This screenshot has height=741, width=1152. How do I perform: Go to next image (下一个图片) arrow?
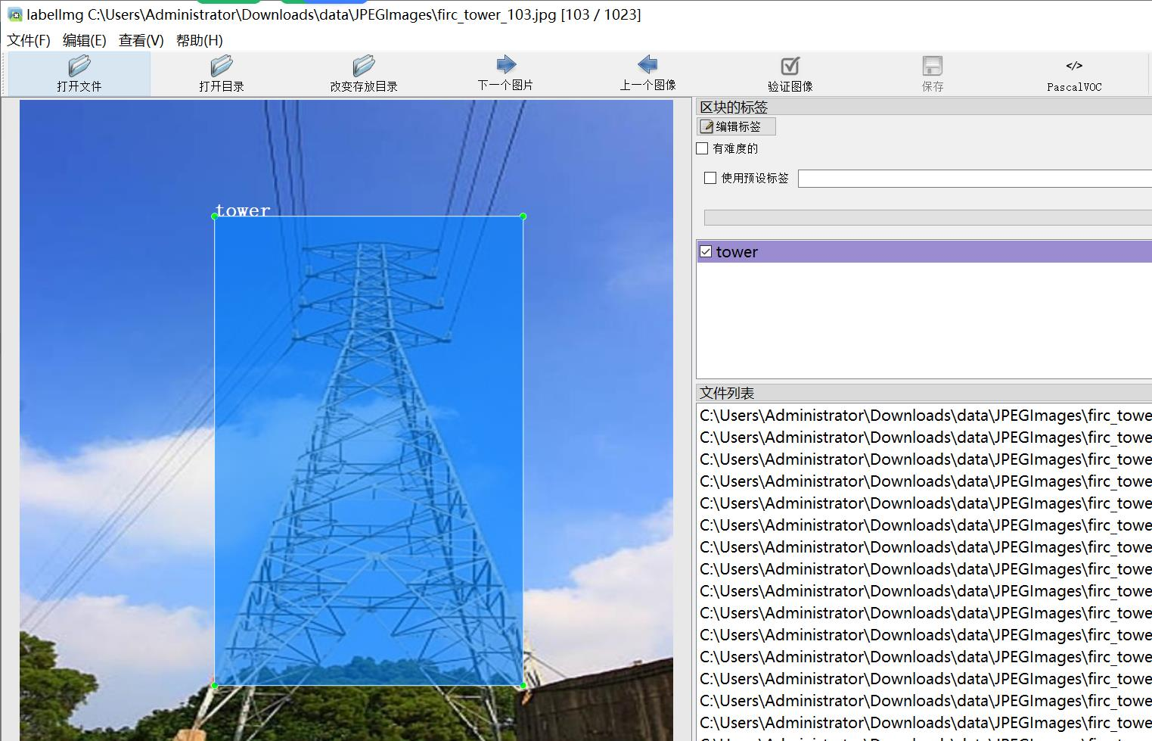point(505,65)
